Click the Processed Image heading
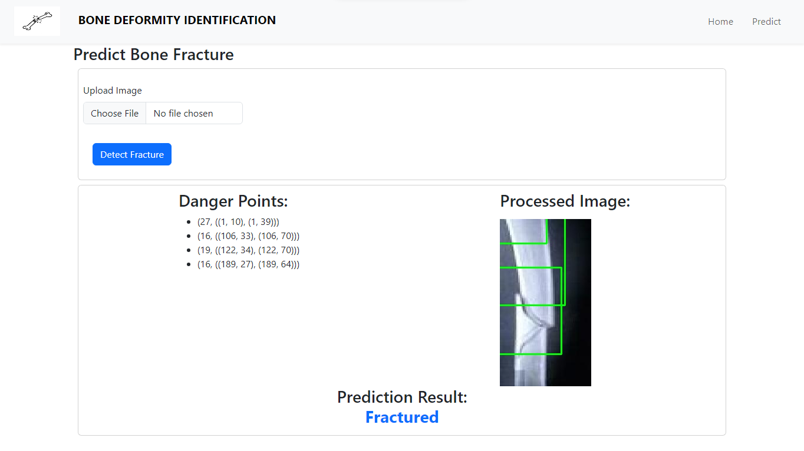Screen dimensions: 804x451 pos(565,201)
